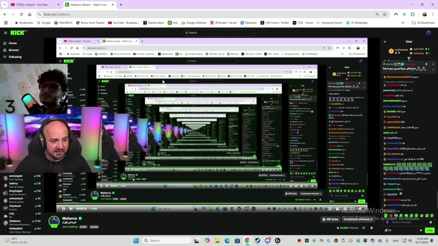Open the All Bookmarks folder
The width and height of the screenshot is (438, 246).
coord(423,23)
